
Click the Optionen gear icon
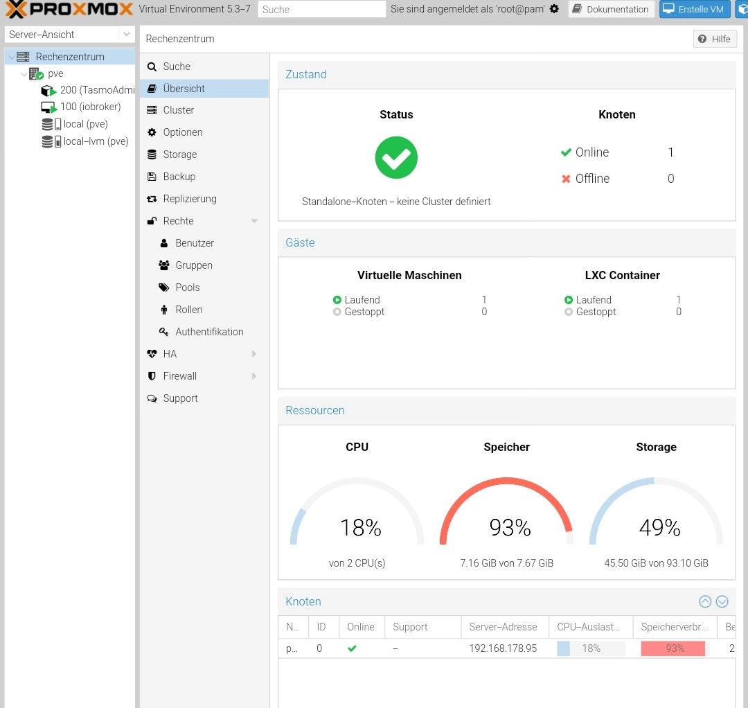152,132
